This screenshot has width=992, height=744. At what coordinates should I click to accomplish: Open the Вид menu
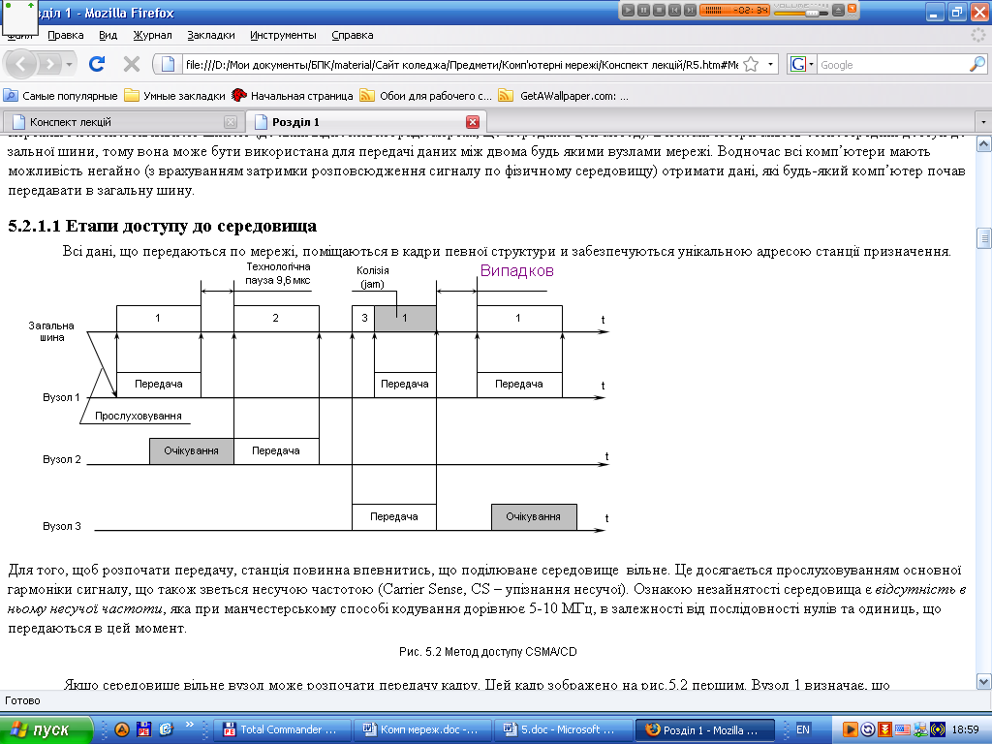pos(108,36)
